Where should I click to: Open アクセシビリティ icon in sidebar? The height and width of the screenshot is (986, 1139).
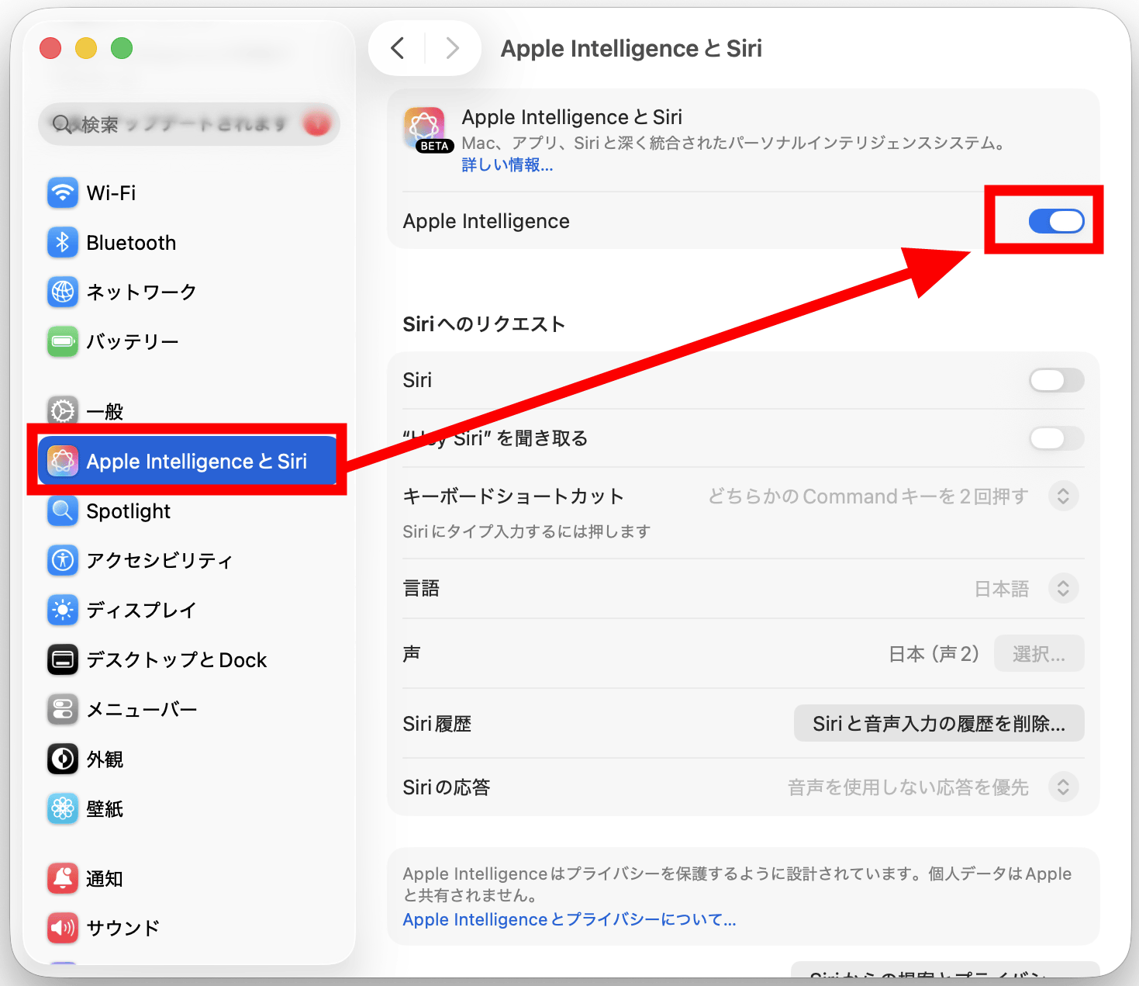click(x=63, y=560)
